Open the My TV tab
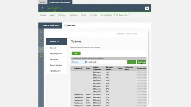 click(x=84, y=15)
